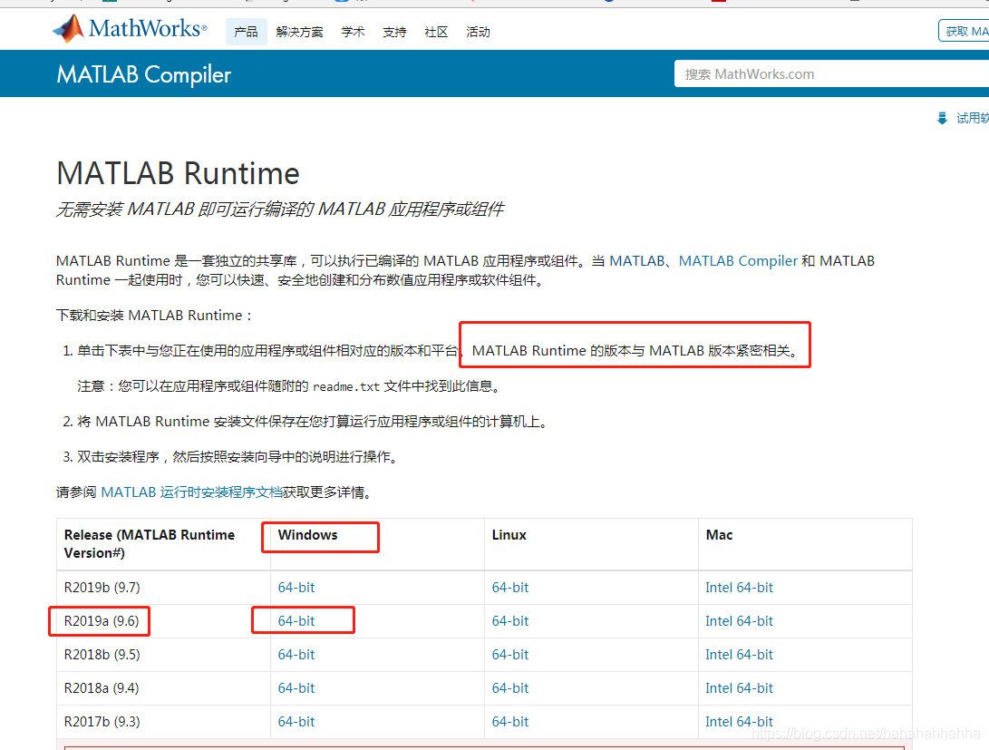The height and width of the screenshot is (750, 989).
Task: Download R2018b Mac Intel 64-bit runtime
Action: pyautogui.click(x=739, y=654)
